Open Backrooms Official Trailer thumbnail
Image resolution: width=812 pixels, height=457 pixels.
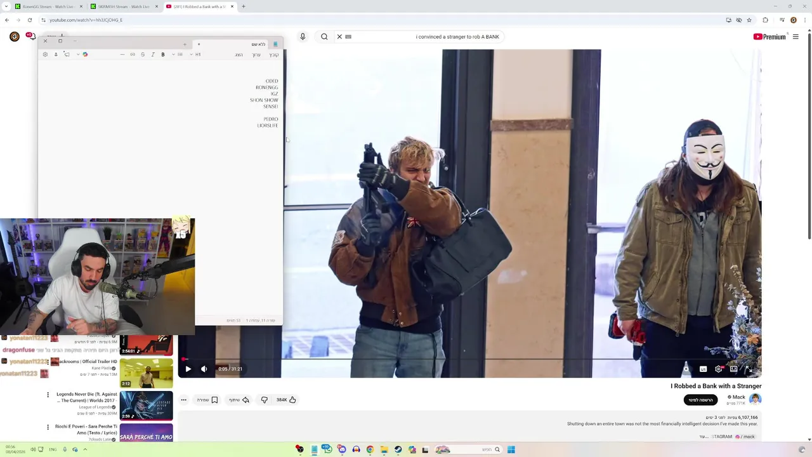(146, 373)
